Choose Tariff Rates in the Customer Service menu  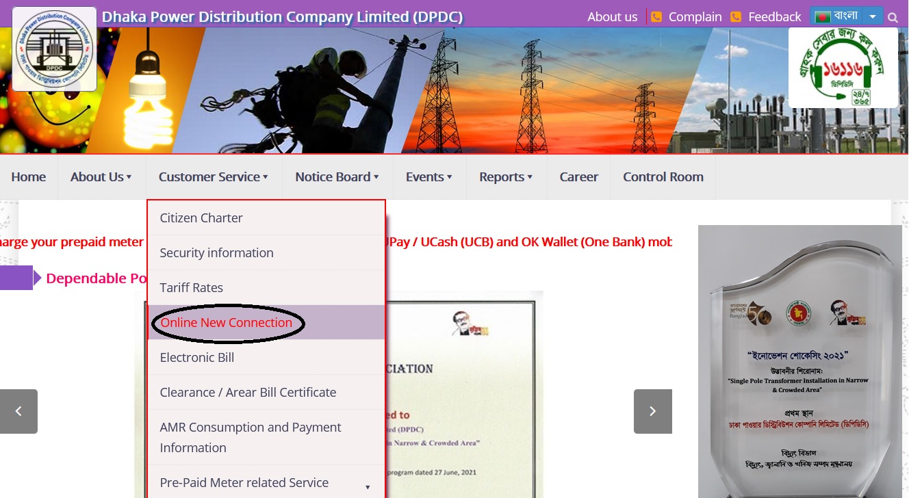pyautogui.click(x=192, y=288)
